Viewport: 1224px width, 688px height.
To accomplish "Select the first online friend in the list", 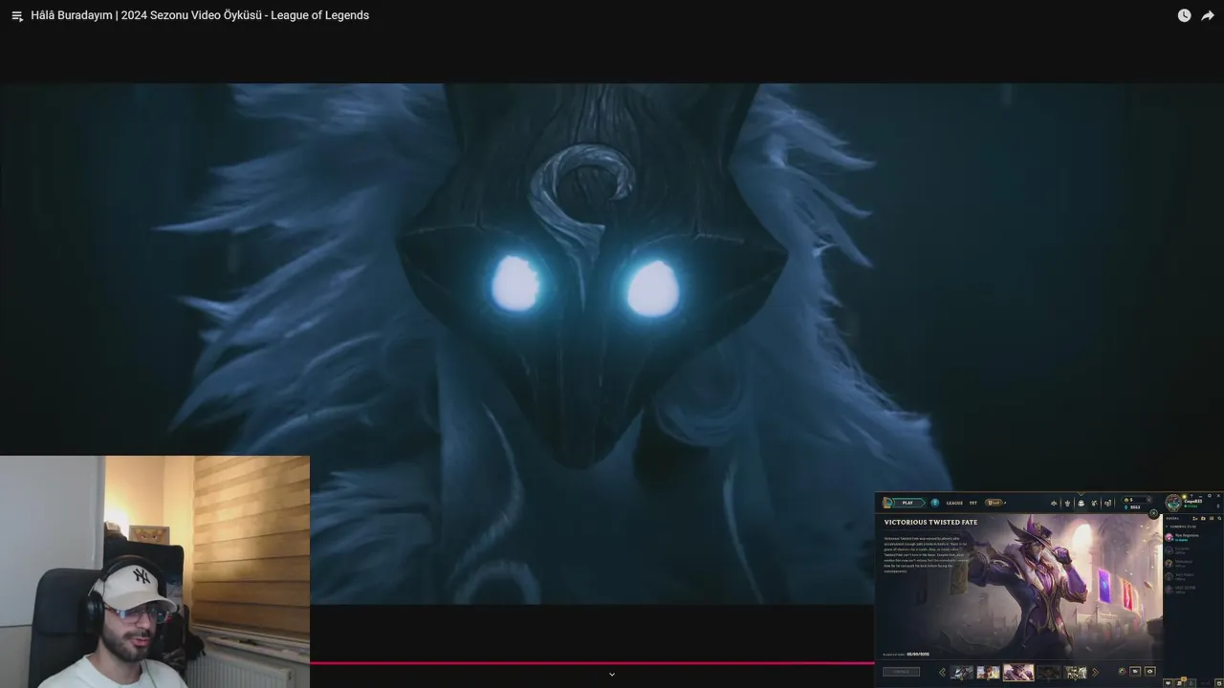I will click(1192, 537).
